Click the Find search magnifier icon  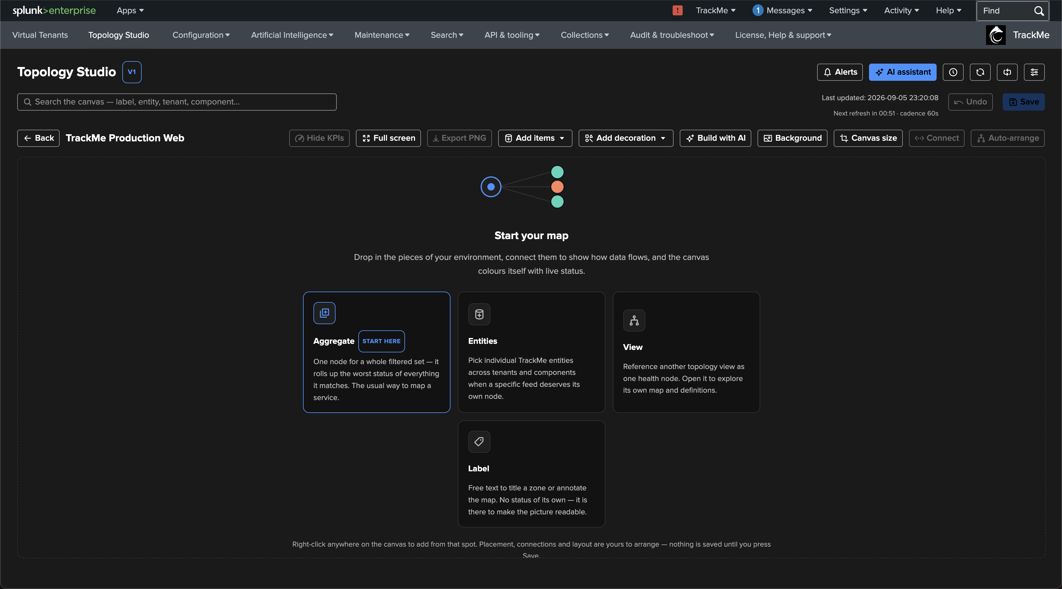click(1039, 11)
